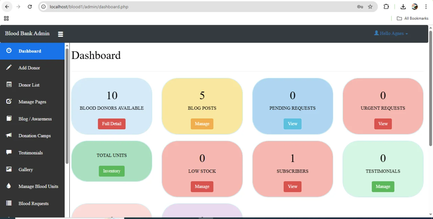Viewport: 433px width, 219px height.
Task: Bookmark this page with the star icon
Action: [370, 7]
